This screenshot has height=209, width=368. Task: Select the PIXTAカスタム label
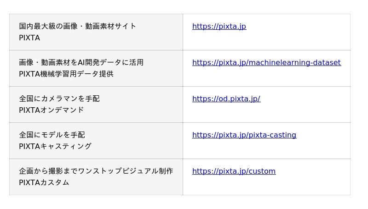(44, 183)
